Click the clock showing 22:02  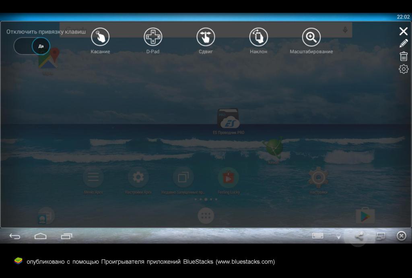(403, 17)
